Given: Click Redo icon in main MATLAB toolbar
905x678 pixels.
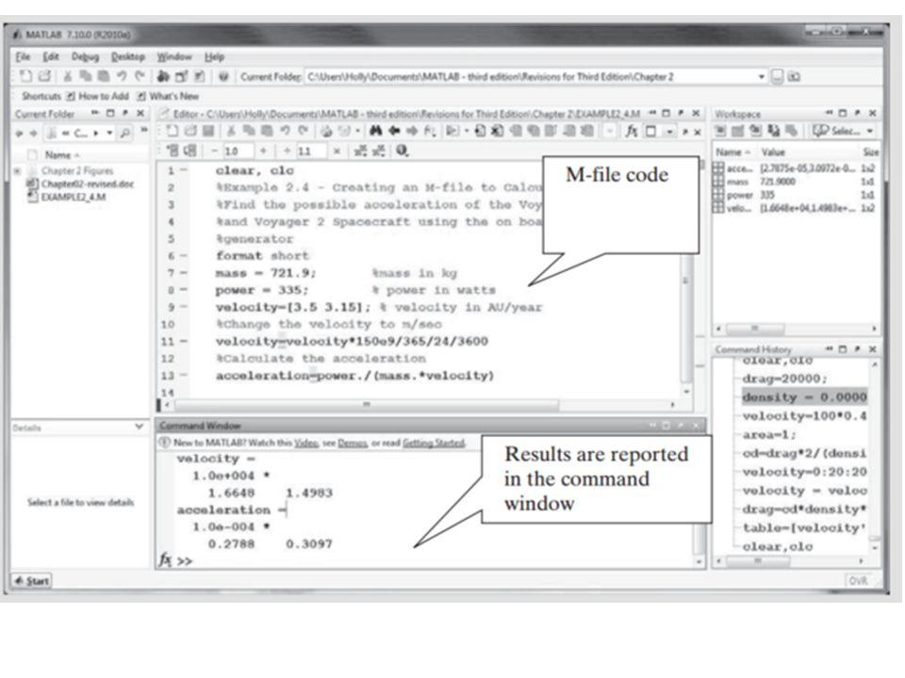Looking at the screenshot, I should click(x=140, y=76).
